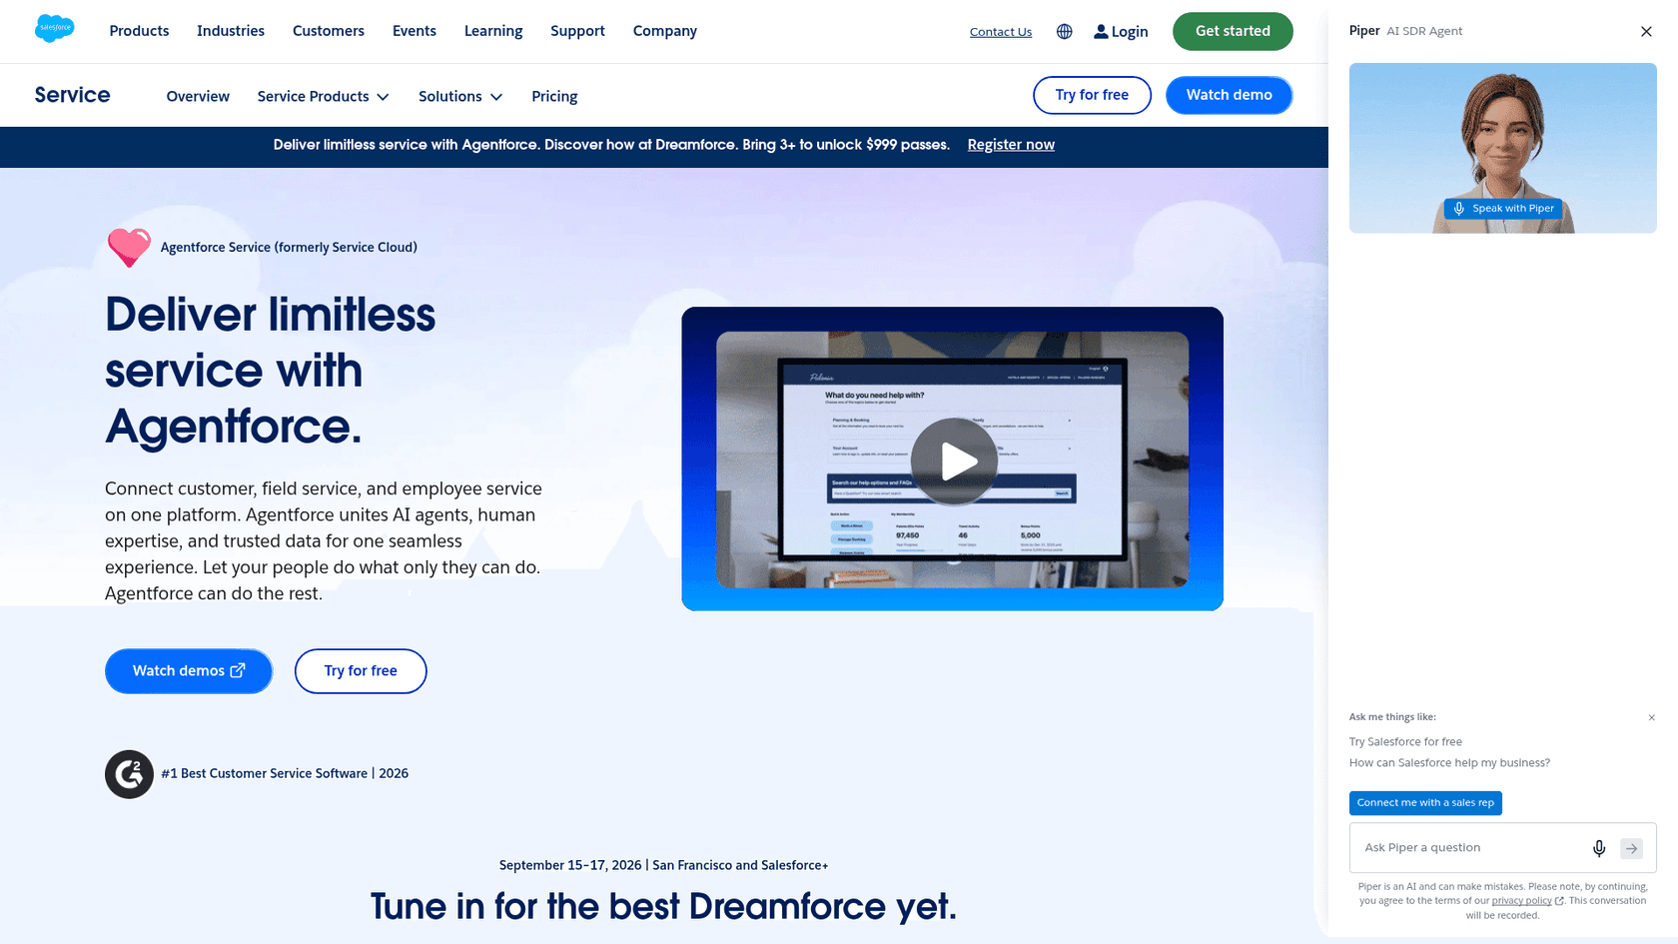
Task: Click Try for free in subnav
Action: 1092,95
